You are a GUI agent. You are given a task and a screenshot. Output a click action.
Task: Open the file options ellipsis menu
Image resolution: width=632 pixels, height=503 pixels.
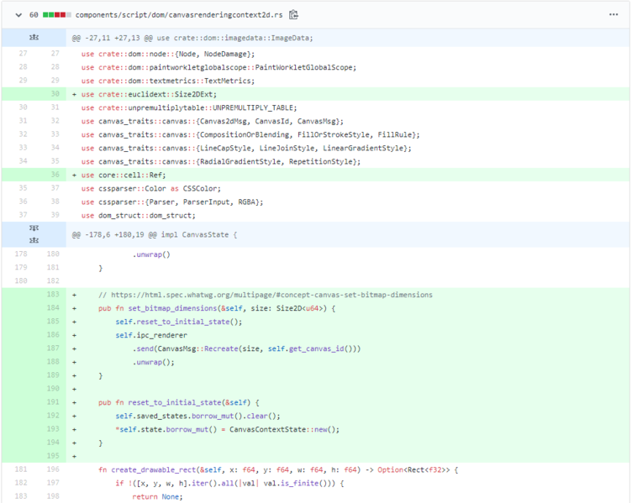[x=614, y=14]
